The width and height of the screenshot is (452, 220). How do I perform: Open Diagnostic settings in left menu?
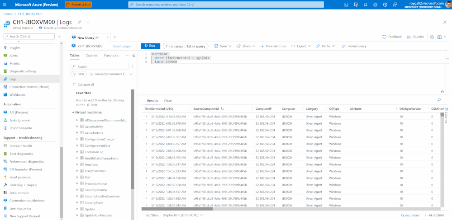pos(23,71)
